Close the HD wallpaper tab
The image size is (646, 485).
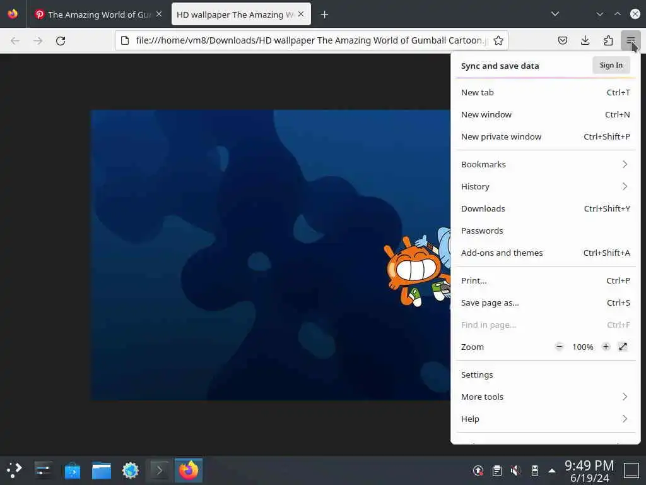tap(301, 14)
